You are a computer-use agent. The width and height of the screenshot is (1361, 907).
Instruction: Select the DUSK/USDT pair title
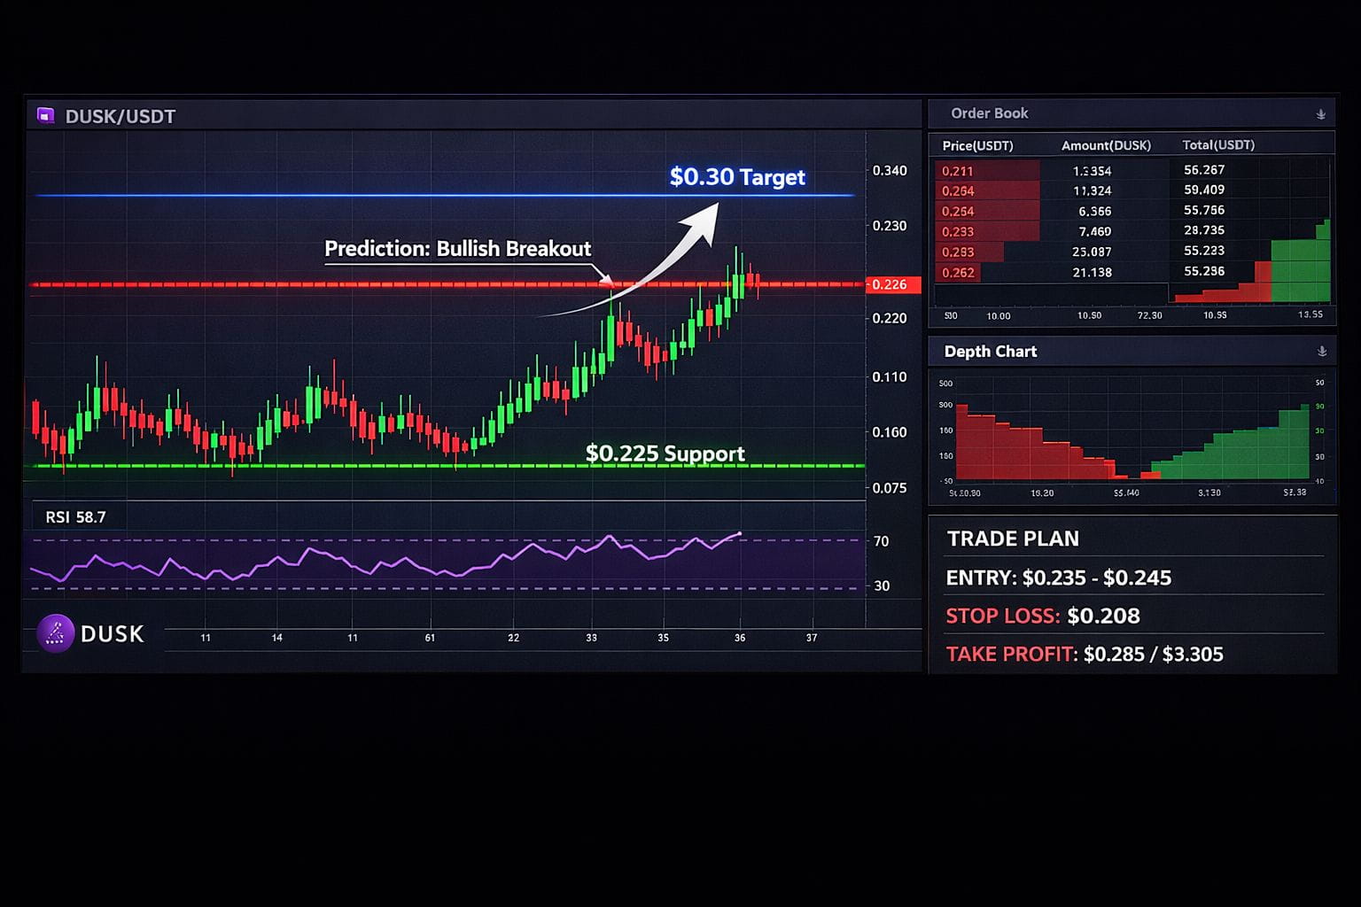(x=121, y=116)
